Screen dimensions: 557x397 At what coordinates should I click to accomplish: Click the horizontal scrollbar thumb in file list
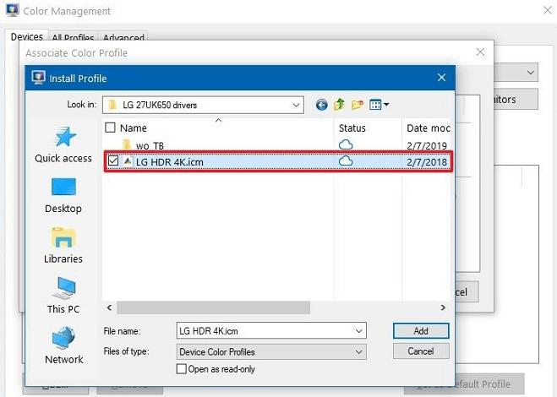(x=213, y=307)
